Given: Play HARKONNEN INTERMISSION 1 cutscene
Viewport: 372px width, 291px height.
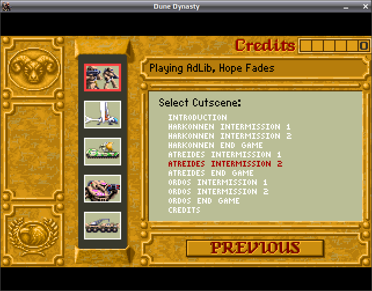Looking at the screenshot, I should pos(229,127).
